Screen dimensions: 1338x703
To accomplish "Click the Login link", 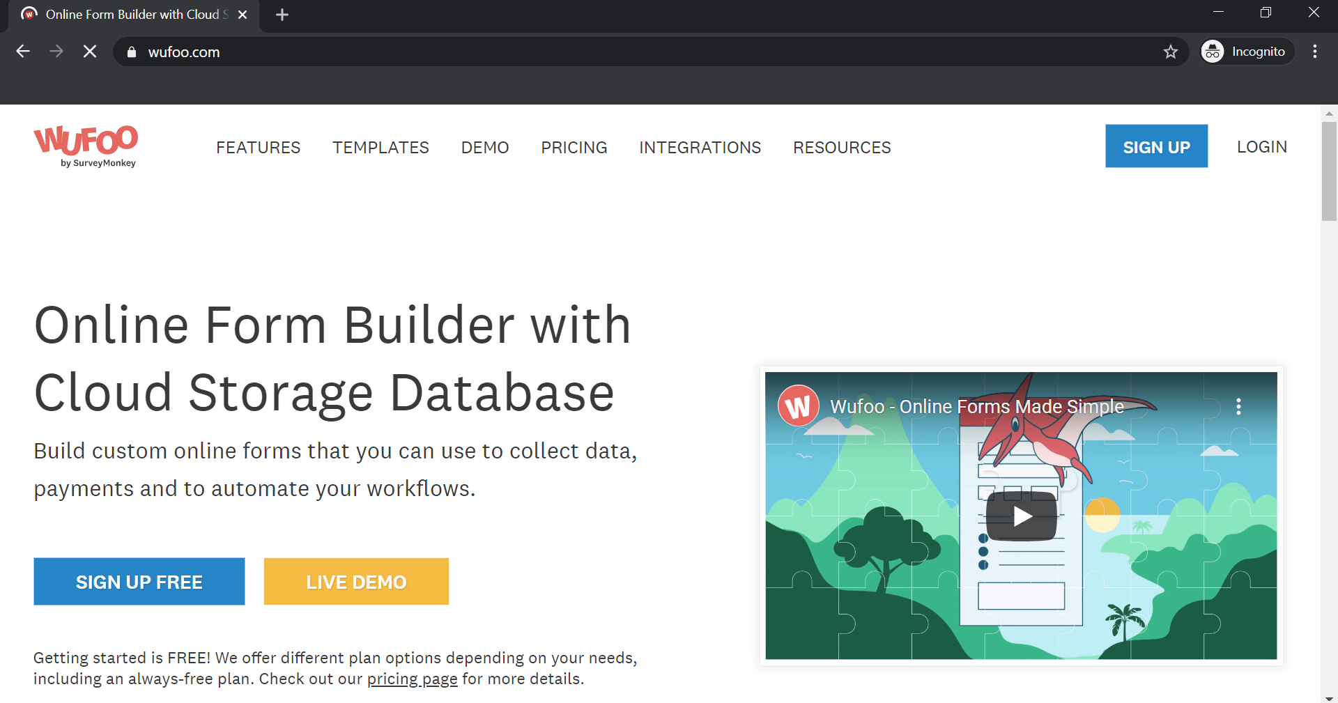I will pos(1262,147).
